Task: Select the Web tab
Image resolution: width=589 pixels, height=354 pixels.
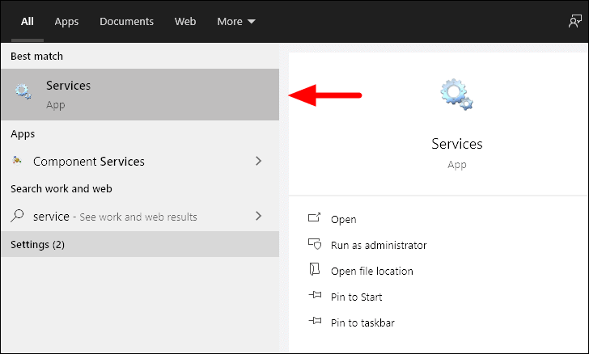Action: point(185,21)
